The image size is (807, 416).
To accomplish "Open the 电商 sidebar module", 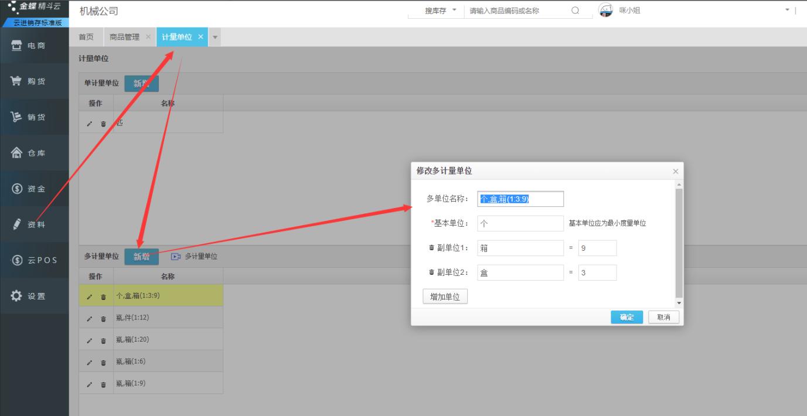I will pyautogui.click(x=34, y=46).
